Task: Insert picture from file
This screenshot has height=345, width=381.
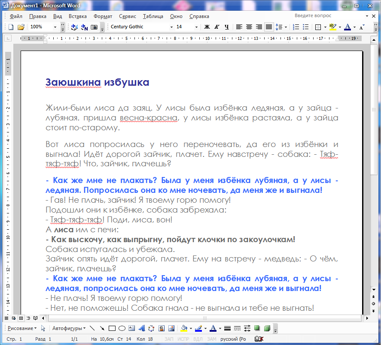Action: tap(171, 328)
